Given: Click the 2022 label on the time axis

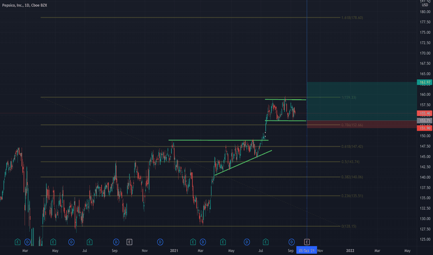Looking at the screenshot, I should click(x=350, y=250).
